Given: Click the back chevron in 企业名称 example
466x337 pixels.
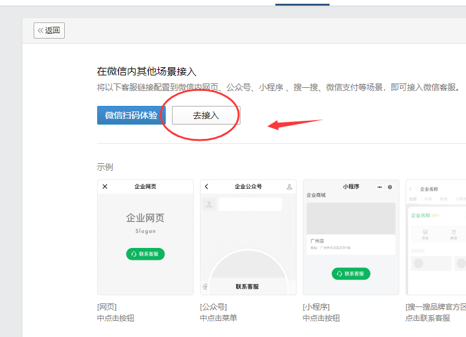Looking at the screenshot, I should [x=411, y=189].
